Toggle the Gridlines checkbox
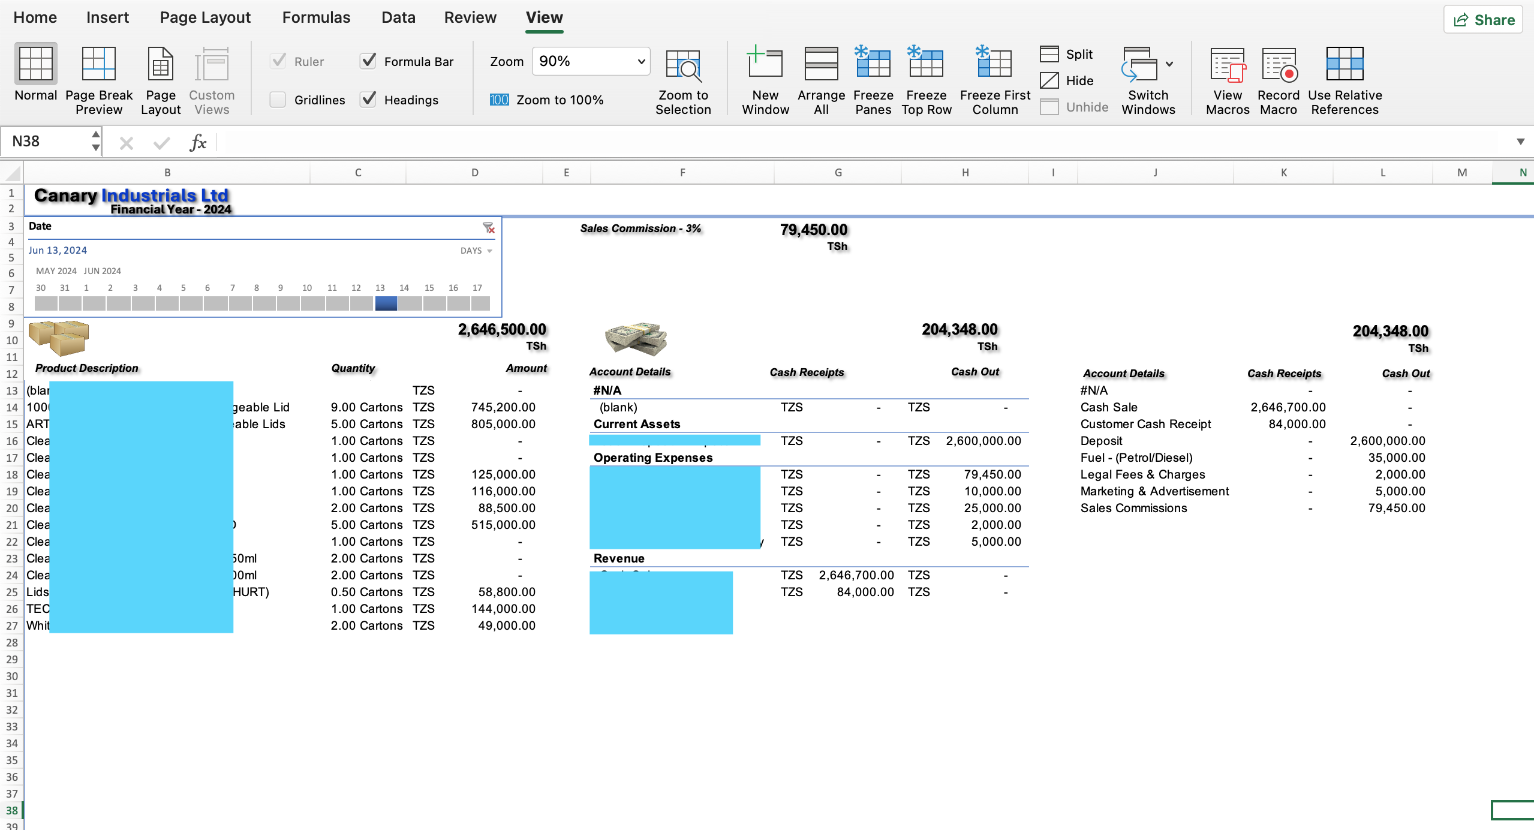Screen dimensions: 1534x830 [x=277, y=100]
